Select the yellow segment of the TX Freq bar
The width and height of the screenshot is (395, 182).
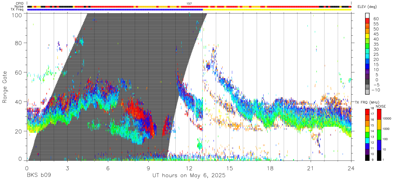point(277,10)
